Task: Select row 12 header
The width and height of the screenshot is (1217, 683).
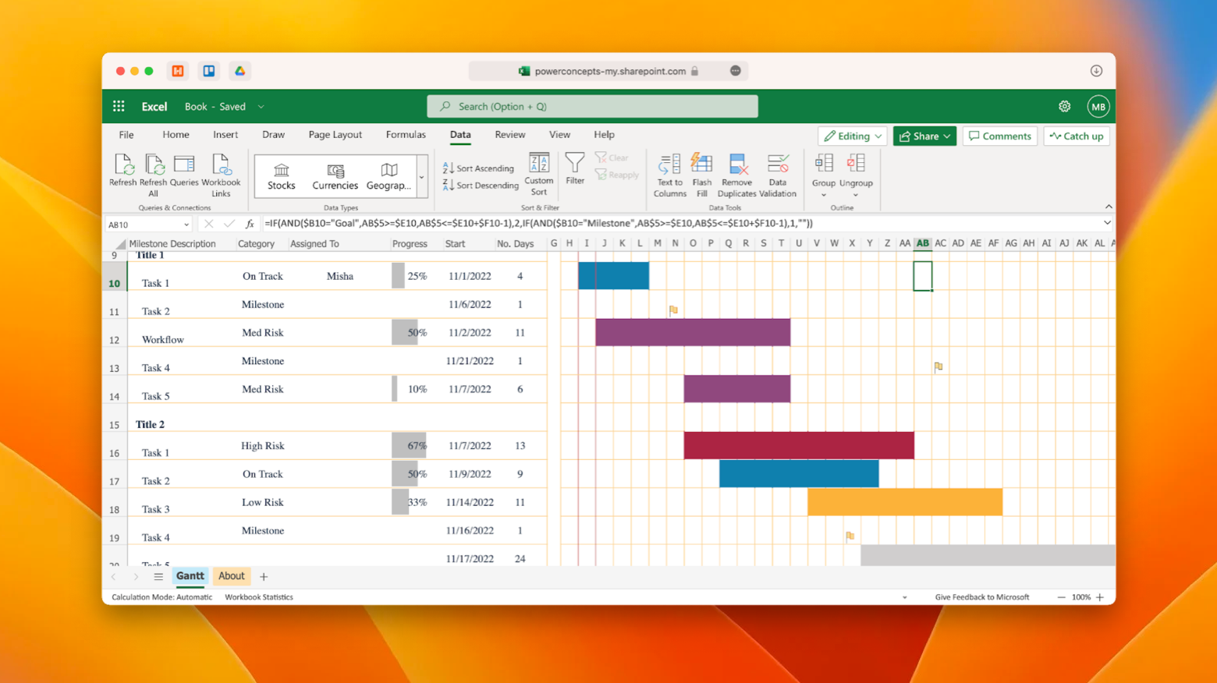Action: pyautogui.click(x=115, y=333)
